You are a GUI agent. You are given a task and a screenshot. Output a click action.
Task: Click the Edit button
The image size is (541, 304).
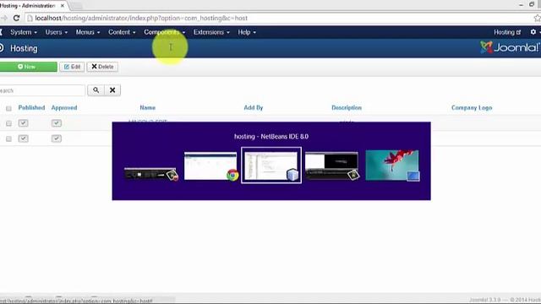pos(72,67)
